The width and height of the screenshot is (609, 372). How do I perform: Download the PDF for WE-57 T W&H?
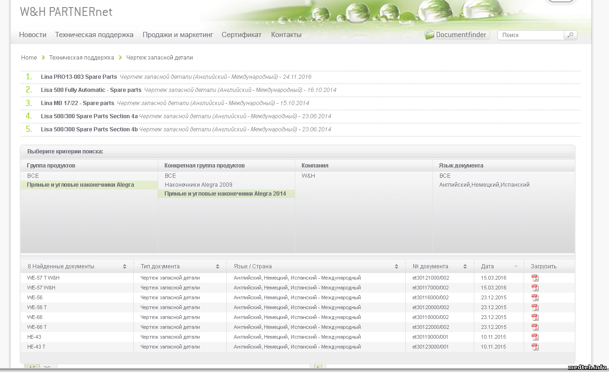click(534, 278)
